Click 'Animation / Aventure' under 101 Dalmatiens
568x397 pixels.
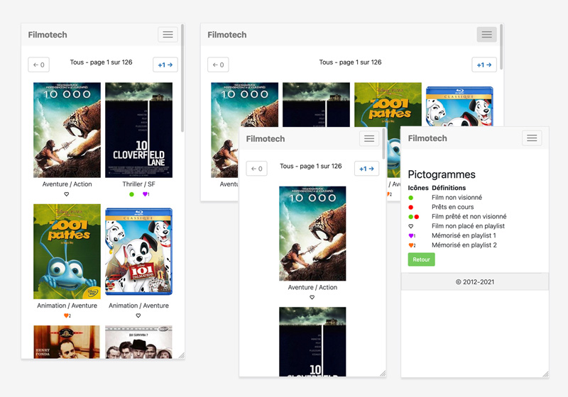tap(138, 306)
